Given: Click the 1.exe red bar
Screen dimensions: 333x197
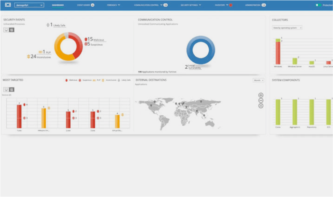Looking at the screenshot, I should coord(19,116).
